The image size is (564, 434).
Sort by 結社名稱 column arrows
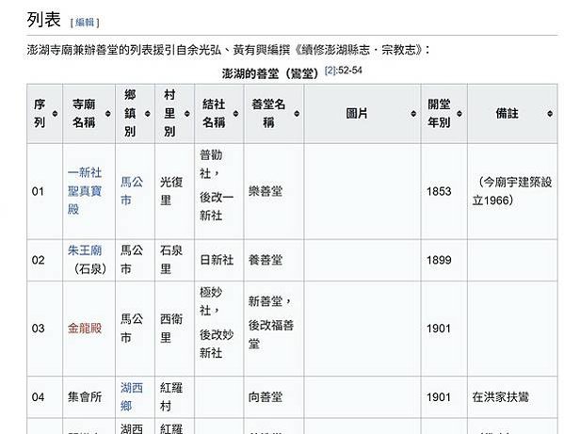tap(235, 114)
